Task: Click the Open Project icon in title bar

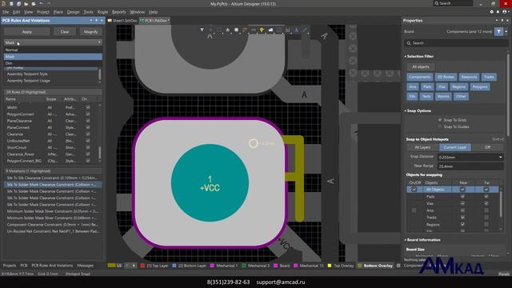Action: [34, 3]
